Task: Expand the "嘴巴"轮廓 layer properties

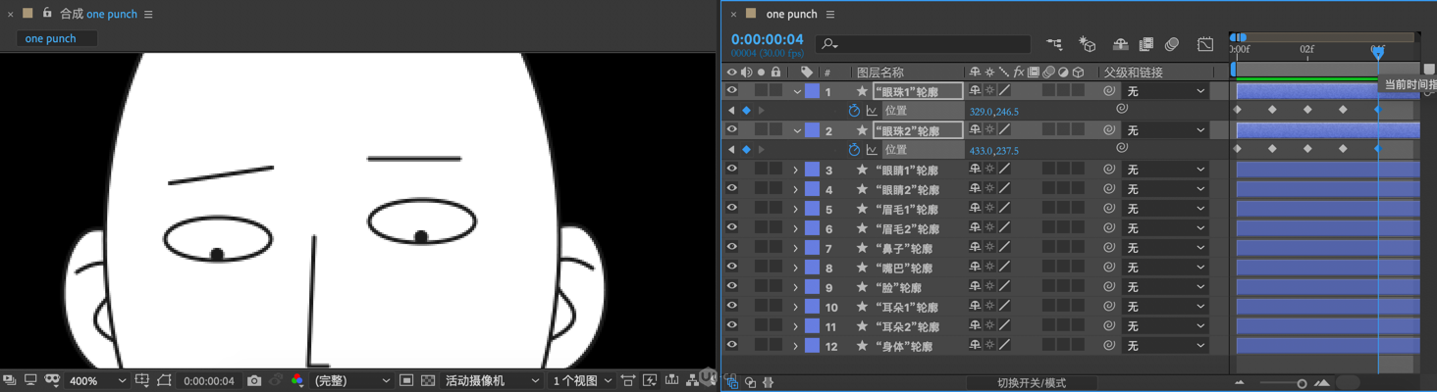Action: tap(796, 268)
